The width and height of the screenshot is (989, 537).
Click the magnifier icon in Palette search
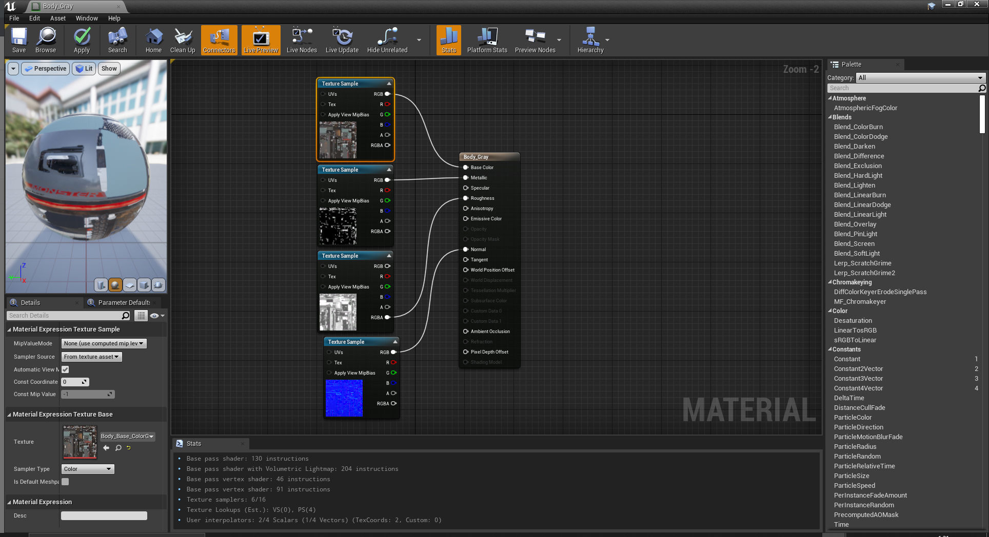click(x=982, y=88)
